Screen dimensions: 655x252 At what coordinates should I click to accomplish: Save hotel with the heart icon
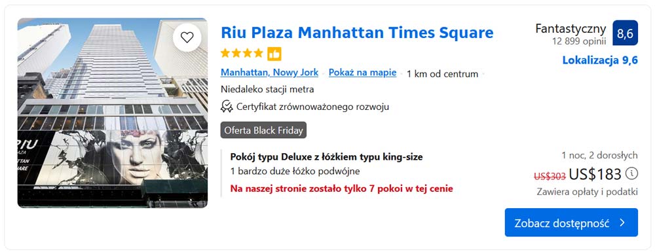(187, 37)
